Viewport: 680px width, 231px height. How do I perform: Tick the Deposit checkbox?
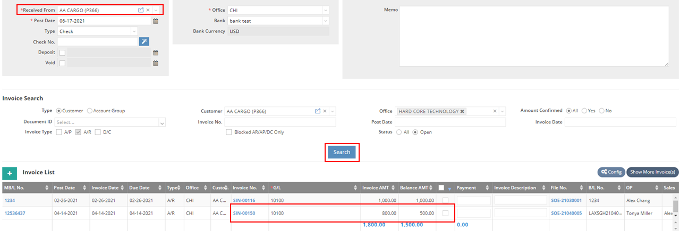click(63, 52)
